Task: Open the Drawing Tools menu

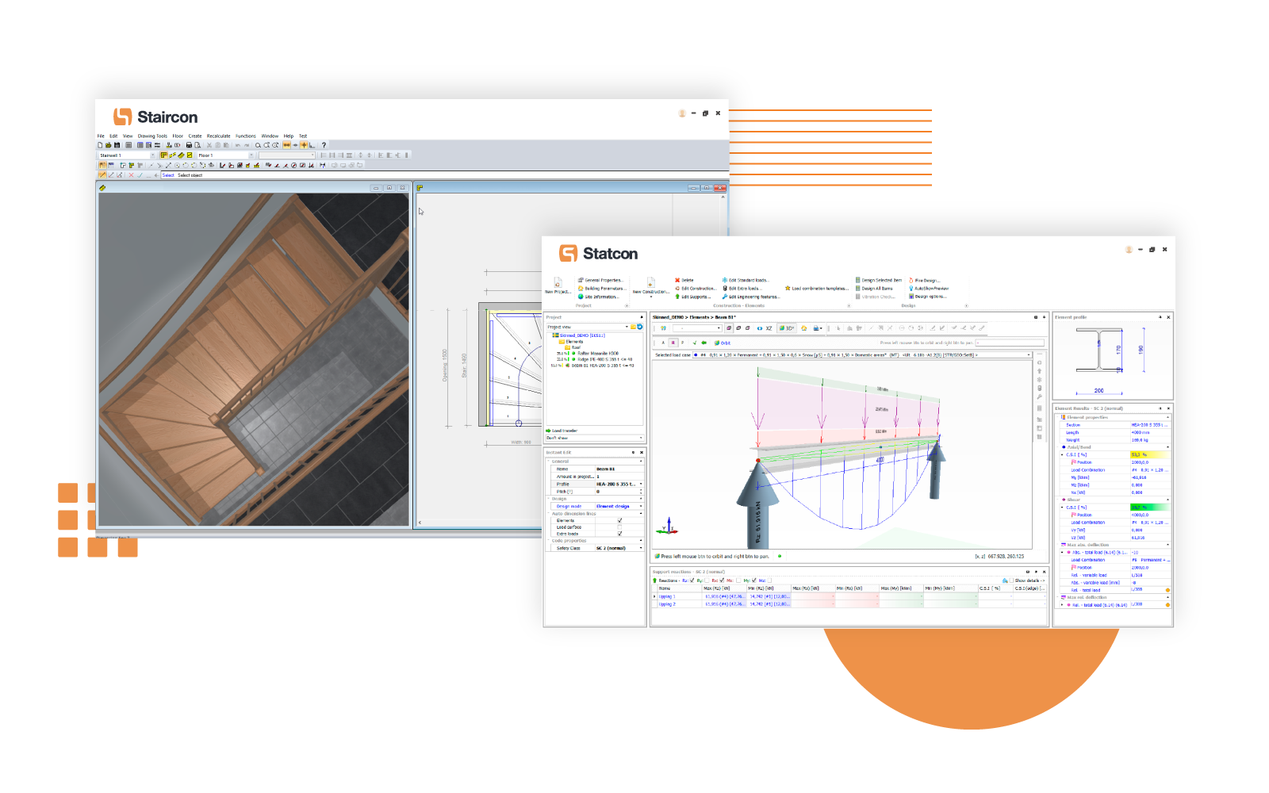Action: pyautogui.click(x=152, y=136)
